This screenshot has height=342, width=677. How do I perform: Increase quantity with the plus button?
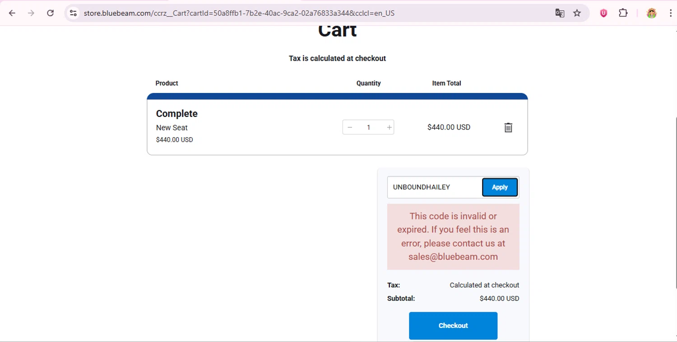[x=389, y=127]
